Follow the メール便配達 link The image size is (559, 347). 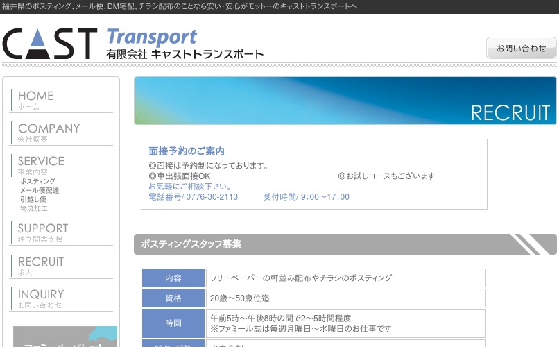point(40,190)
